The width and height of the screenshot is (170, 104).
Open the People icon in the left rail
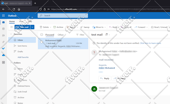point(3,35)
